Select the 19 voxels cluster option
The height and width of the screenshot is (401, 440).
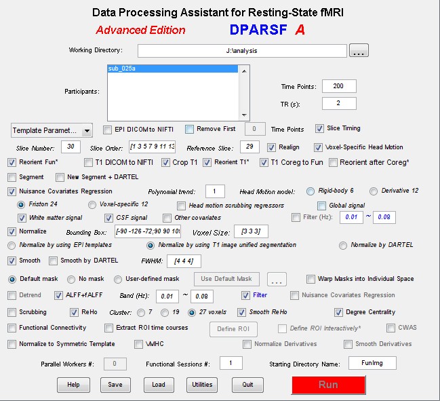coord(165,313)
